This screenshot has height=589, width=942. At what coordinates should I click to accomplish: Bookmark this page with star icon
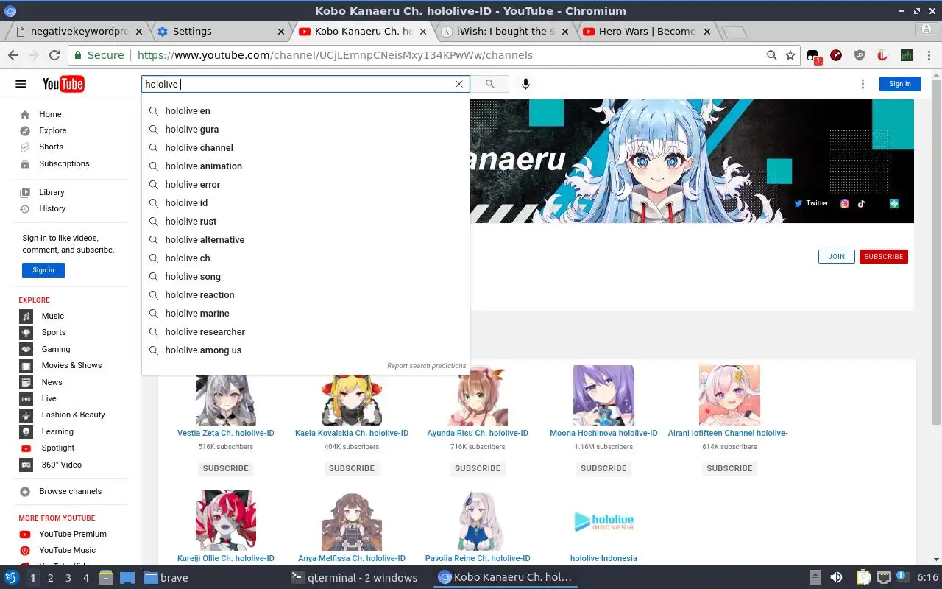(790, 55)
